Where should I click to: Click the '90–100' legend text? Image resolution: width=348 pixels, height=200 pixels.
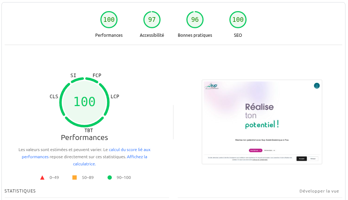[x=124, y=177]
